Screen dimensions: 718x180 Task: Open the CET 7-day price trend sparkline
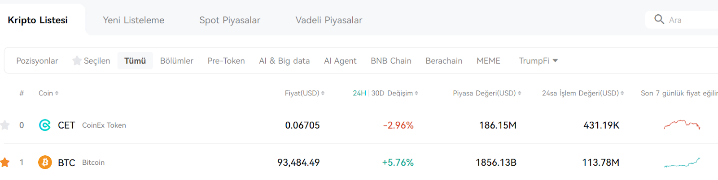[x=682, y=124]
